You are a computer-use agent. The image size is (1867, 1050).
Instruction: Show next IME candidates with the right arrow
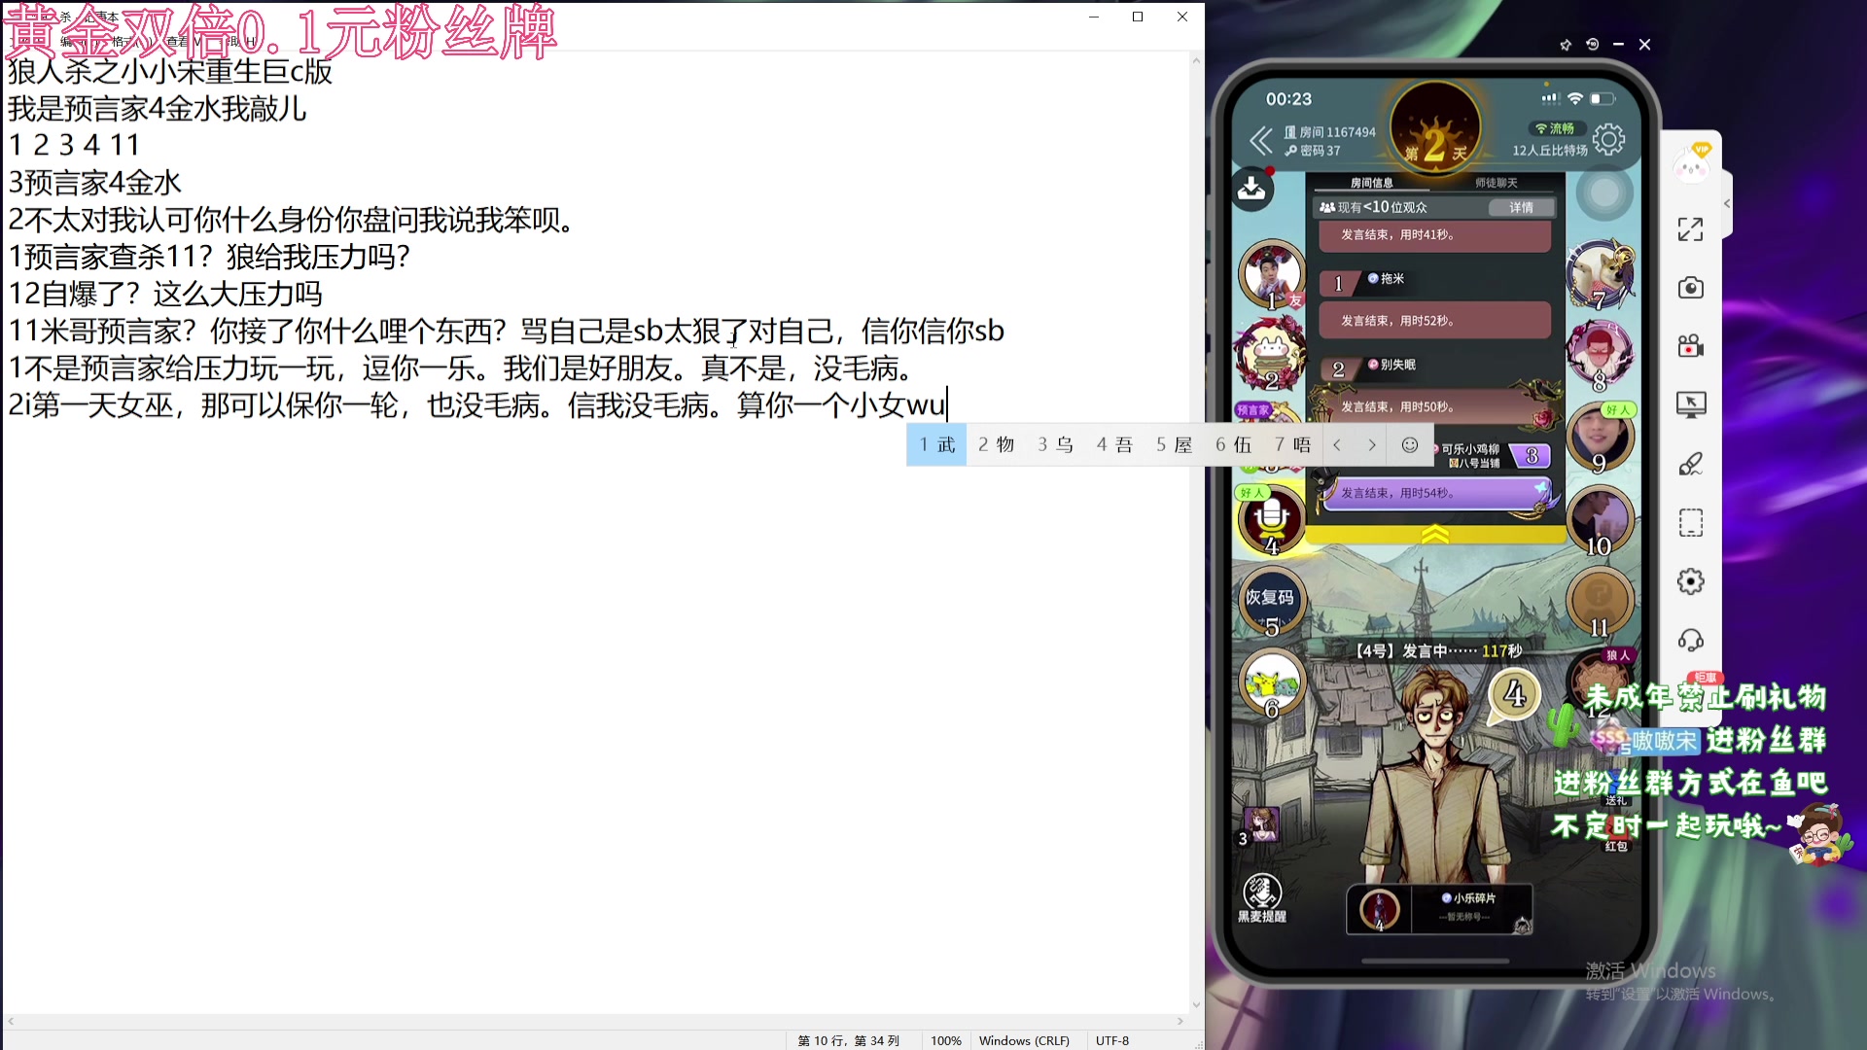[x=1371, y=444]
